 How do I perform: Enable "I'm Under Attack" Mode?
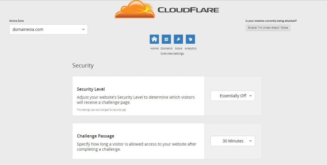point(268,28)
